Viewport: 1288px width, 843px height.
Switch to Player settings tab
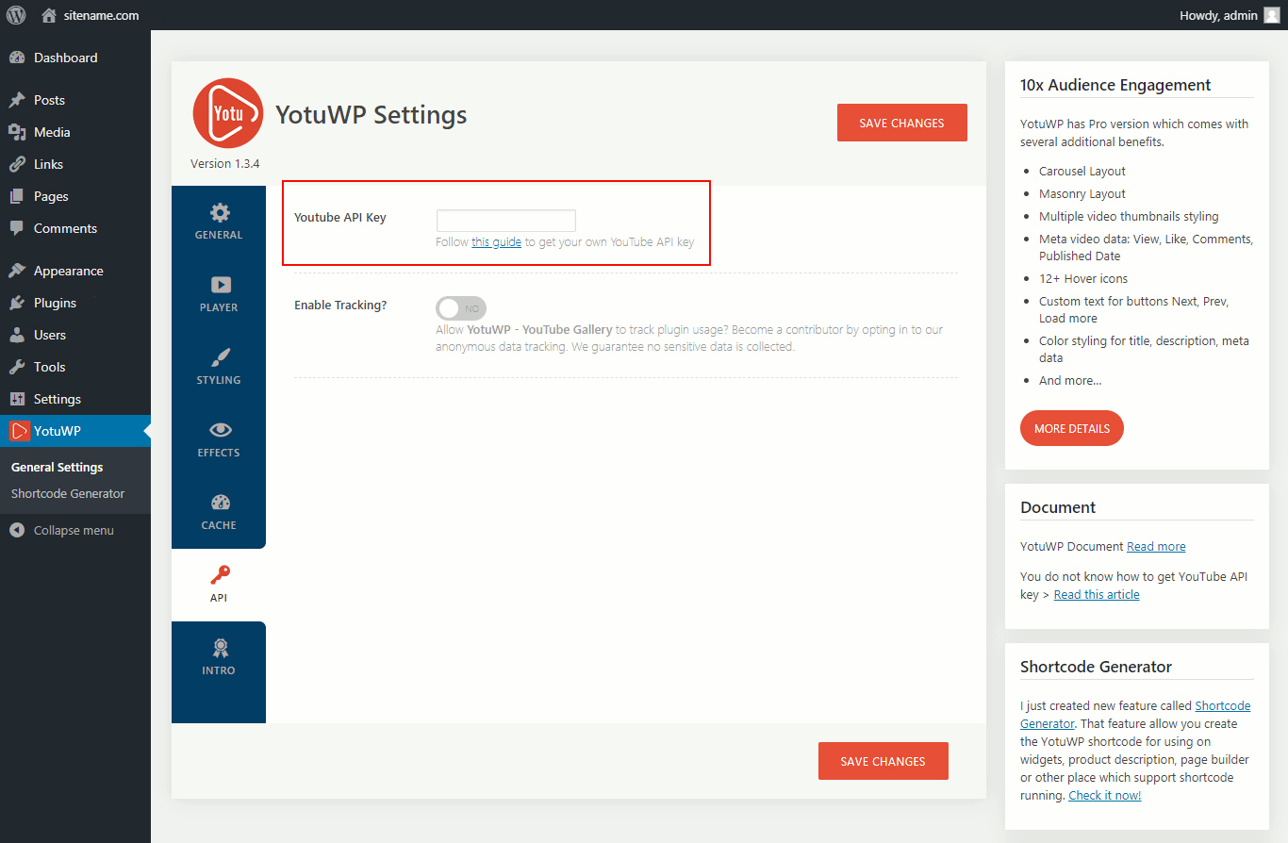[219, 294]
